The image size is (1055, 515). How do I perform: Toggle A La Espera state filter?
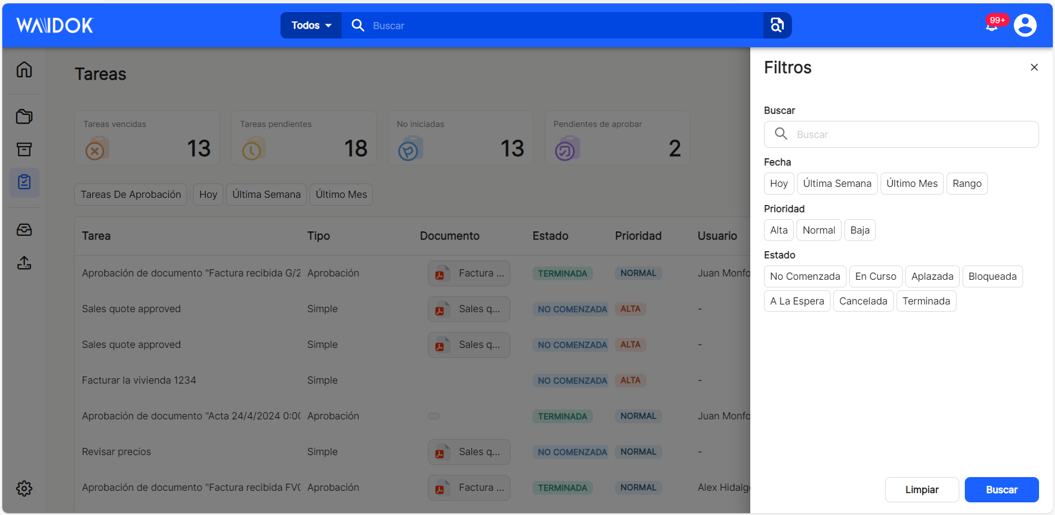pos(796,301)
